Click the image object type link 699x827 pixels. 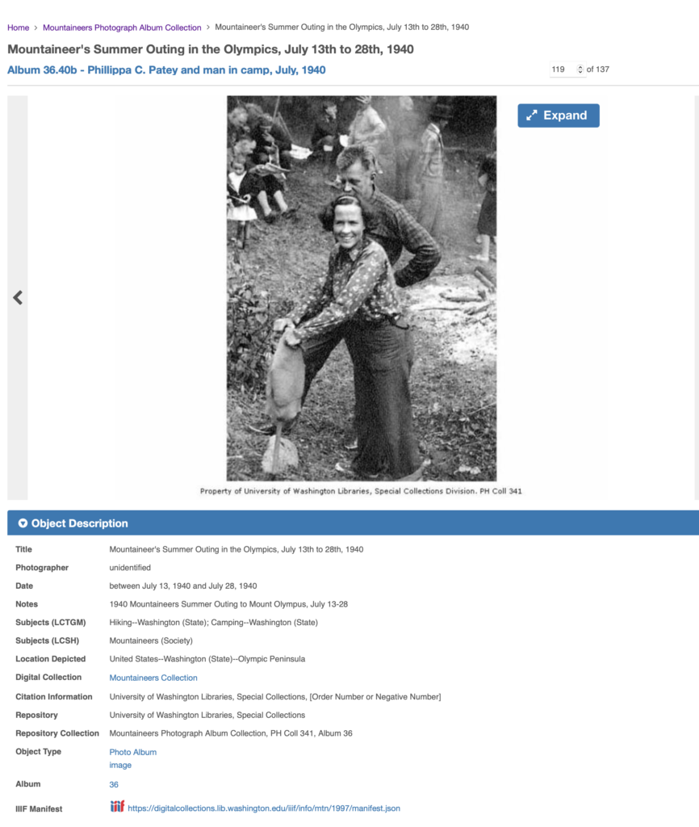tap(120, 766)
